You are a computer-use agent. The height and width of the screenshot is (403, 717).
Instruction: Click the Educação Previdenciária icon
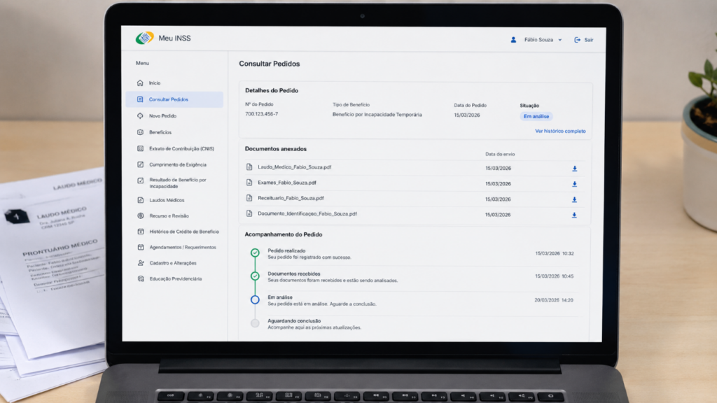coord(140,278)
